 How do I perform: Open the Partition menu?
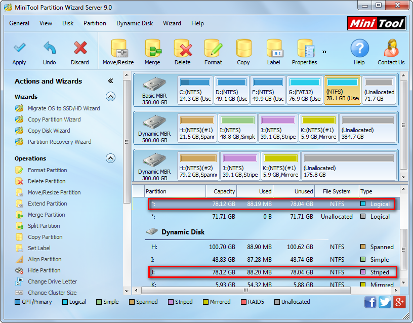pos(95,23)
